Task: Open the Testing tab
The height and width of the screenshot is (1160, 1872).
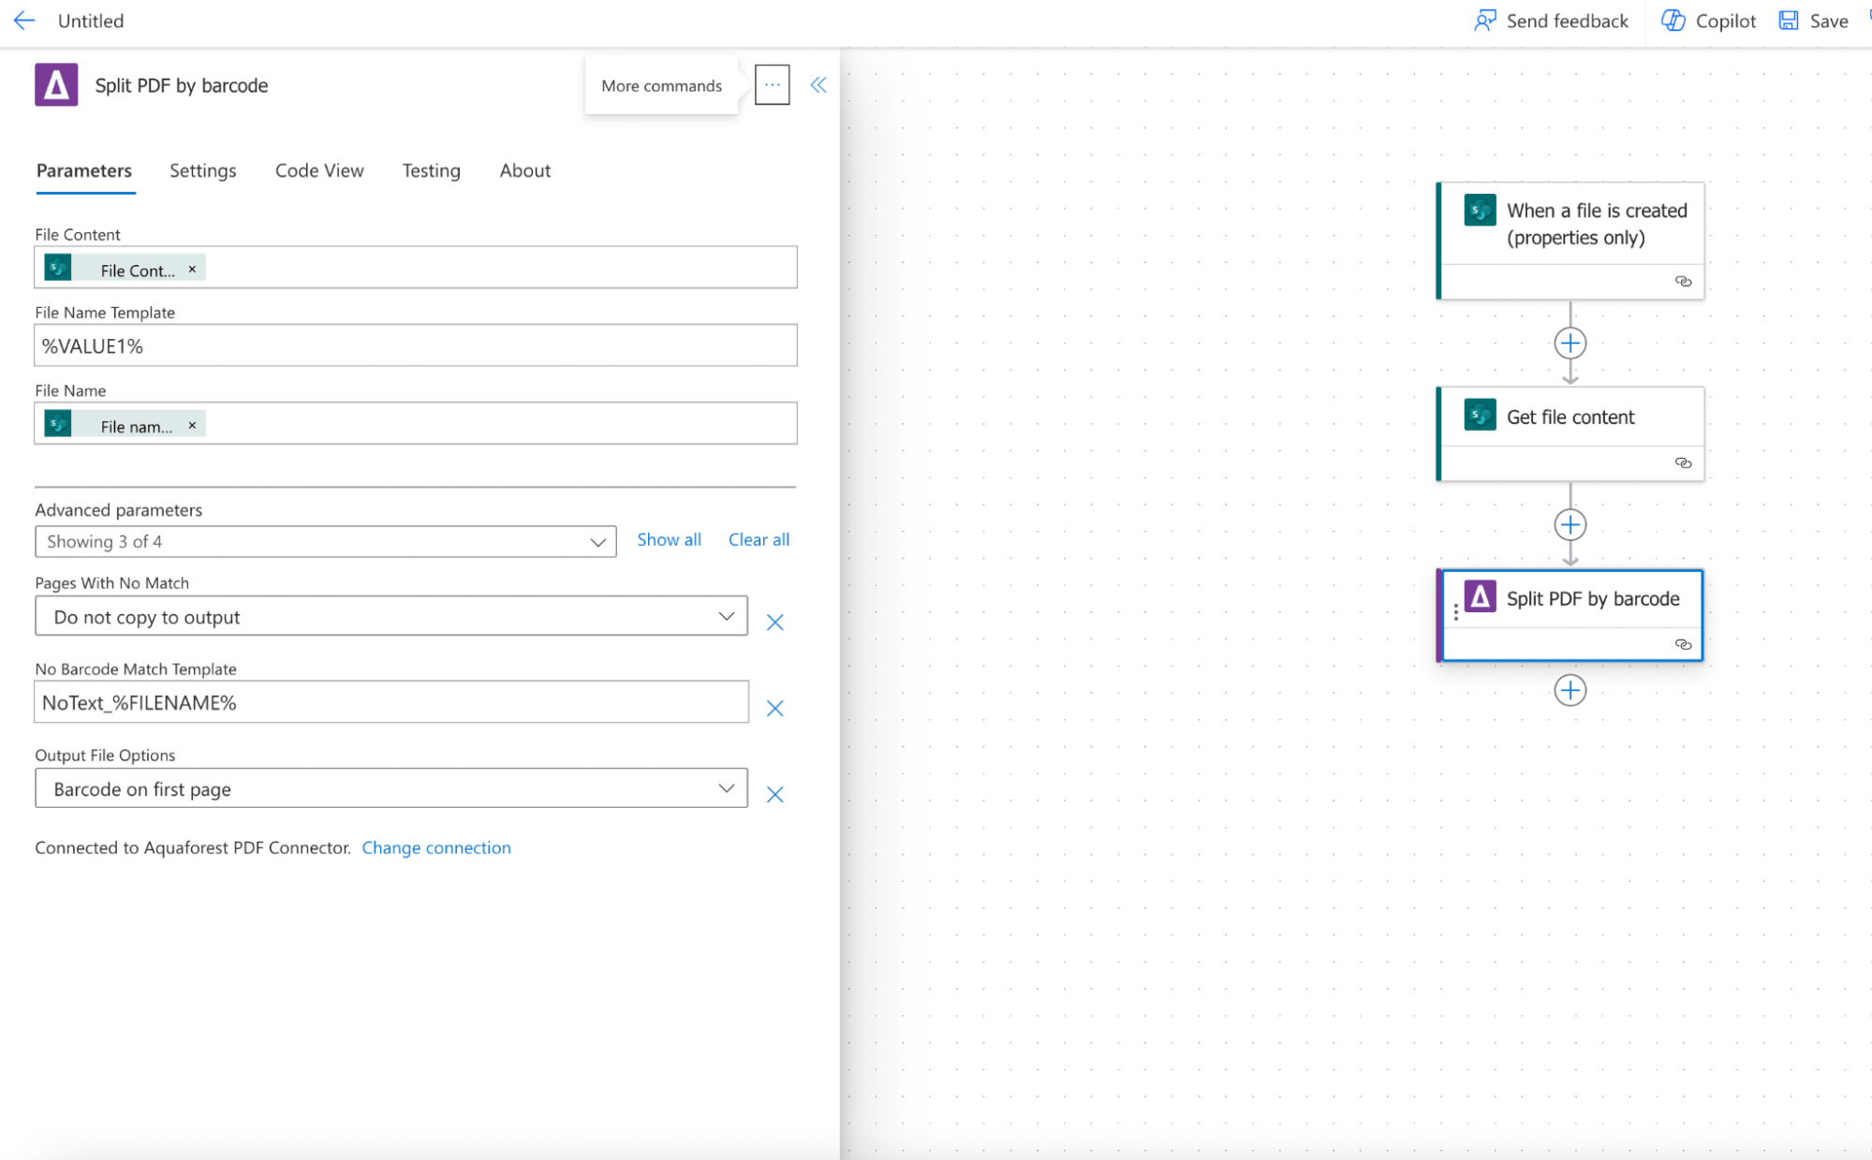Action: [x=431, y=170]
